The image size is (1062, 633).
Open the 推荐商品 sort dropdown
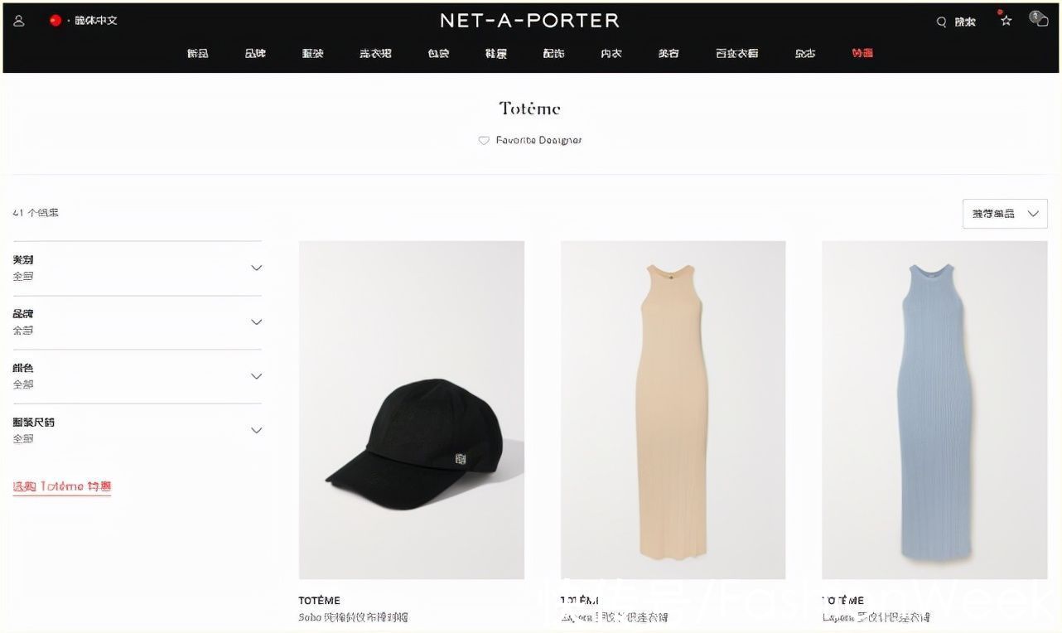coord(1005,214)
